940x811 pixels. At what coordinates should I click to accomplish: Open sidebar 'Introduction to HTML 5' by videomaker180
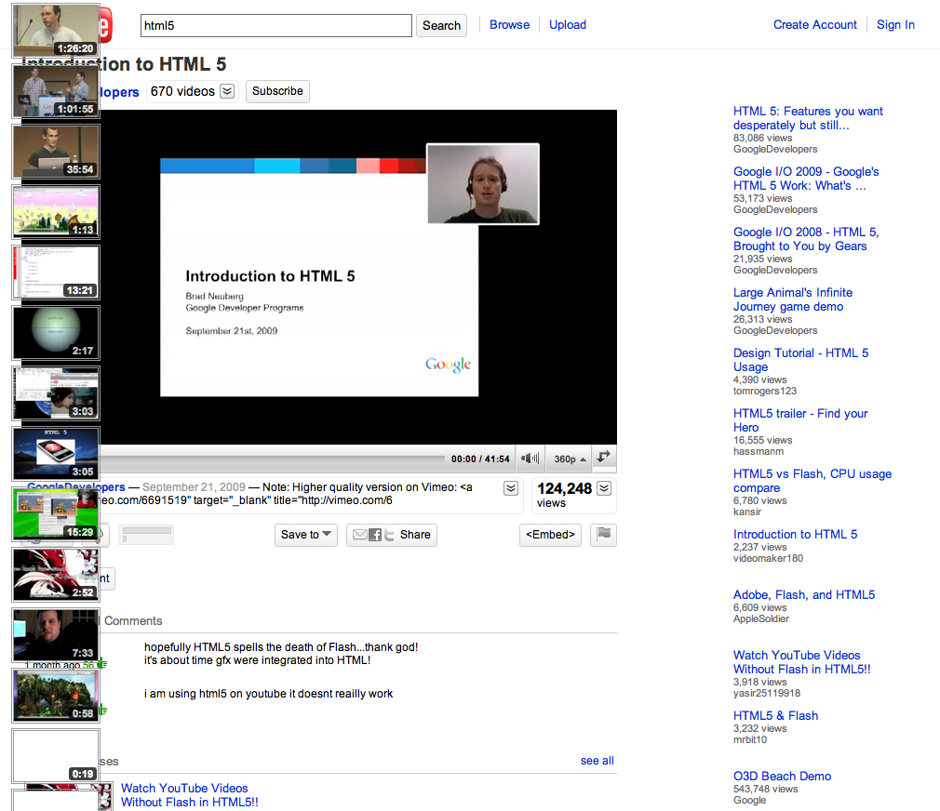coord(795,534)
